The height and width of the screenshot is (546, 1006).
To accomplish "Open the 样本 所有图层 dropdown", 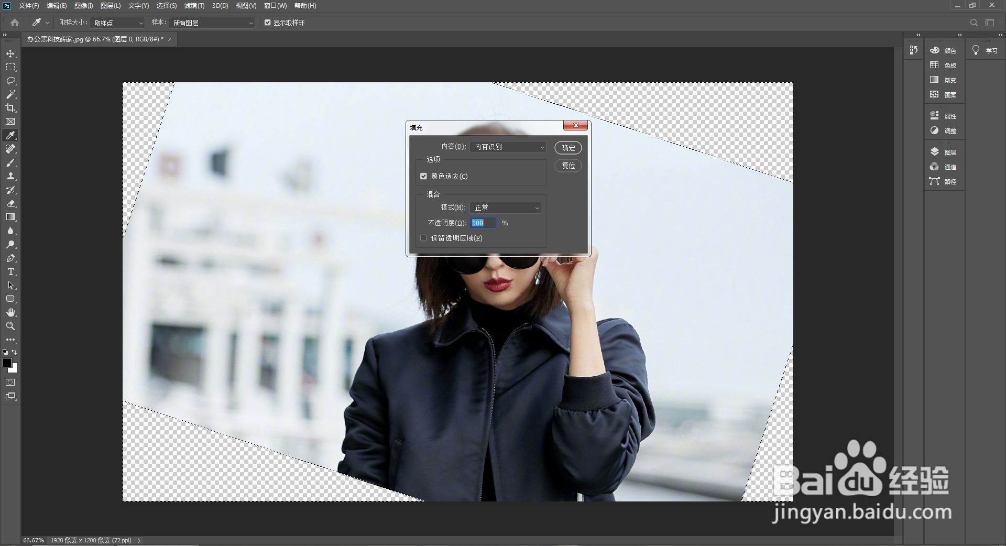I will pyautogui.click(x=212, y=23).
